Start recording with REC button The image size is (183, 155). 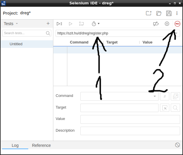[x=177, y=24]
